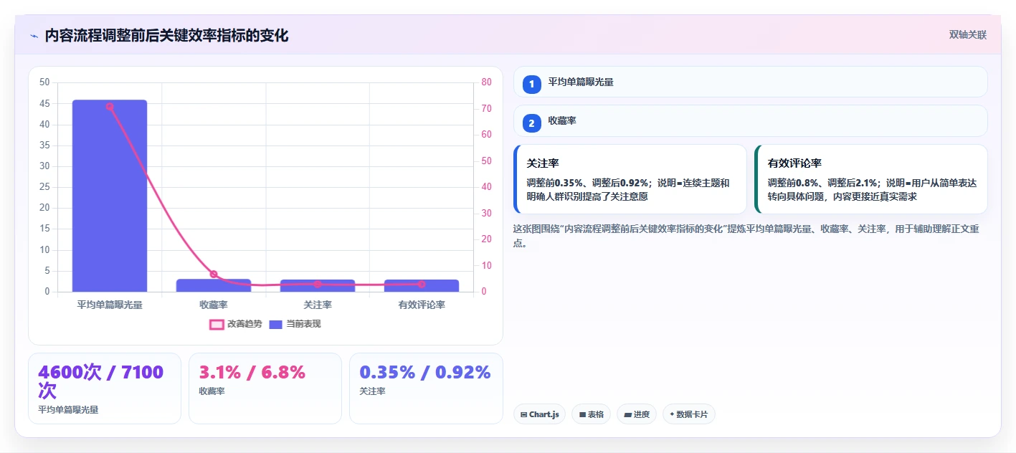Click the trend line point above 平均单篇曝光量
Screen dimensions: 1016x453
110,106
